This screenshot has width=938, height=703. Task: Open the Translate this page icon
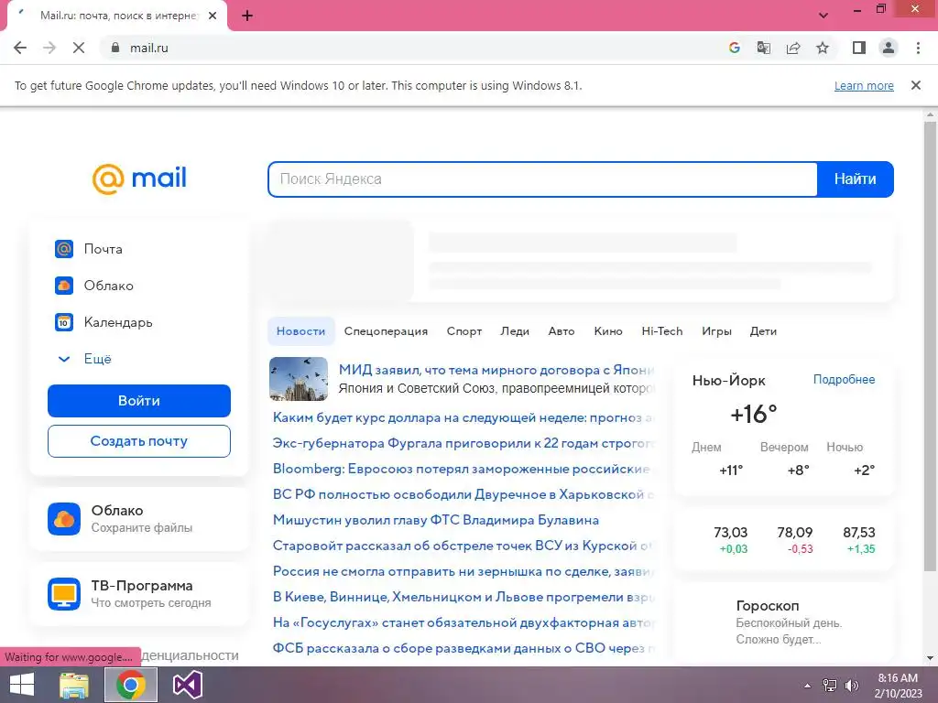pyautogui.click(x=763, y=48)
